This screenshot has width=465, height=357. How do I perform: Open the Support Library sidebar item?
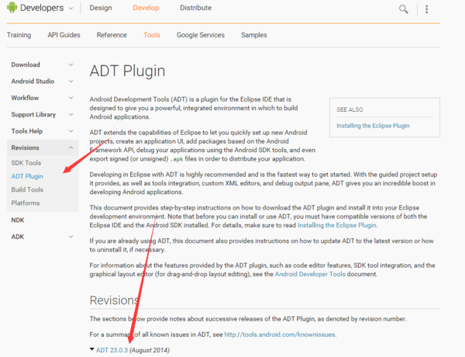33,114
